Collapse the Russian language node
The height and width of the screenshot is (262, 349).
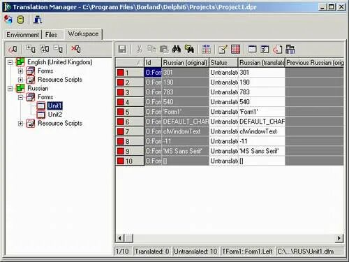click(10, 89)
